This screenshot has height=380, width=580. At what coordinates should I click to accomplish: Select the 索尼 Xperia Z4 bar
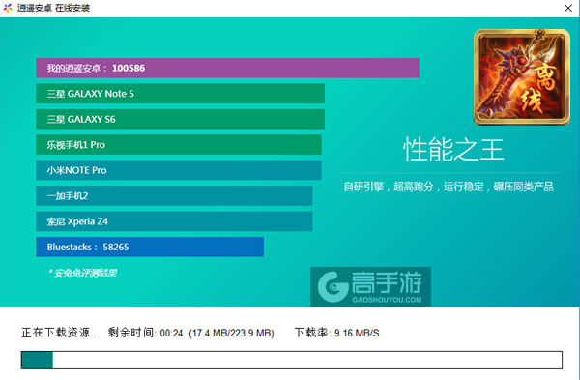click(174, 221)
